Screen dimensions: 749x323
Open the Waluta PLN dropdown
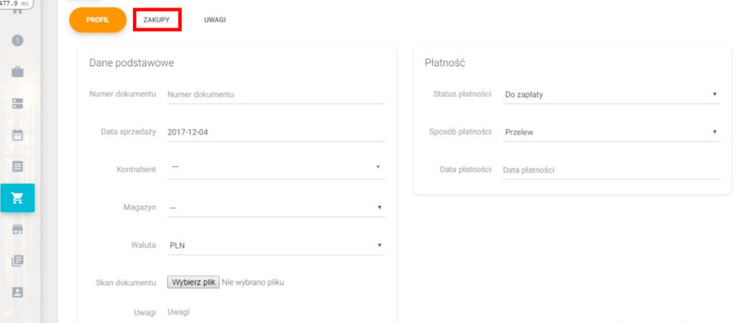[276, 245]
